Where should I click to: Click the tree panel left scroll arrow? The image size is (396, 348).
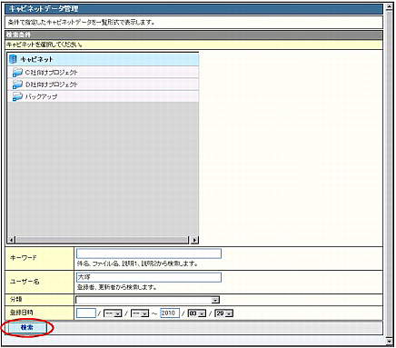point(11,240)
